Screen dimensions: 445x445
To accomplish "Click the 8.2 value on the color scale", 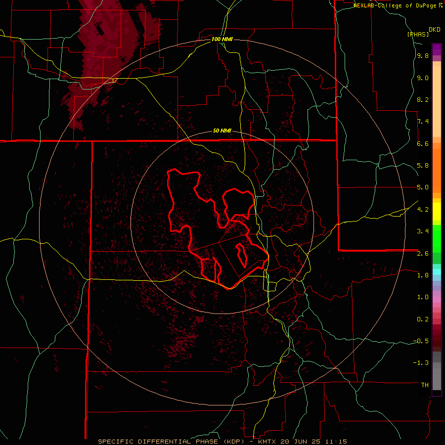I will (423, 99).
